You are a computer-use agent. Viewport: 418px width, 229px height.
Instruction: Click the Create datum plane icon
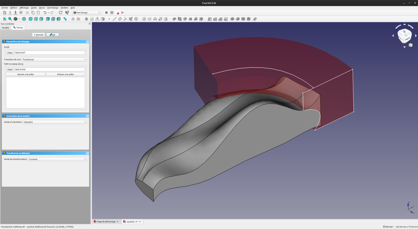[120, 19]
